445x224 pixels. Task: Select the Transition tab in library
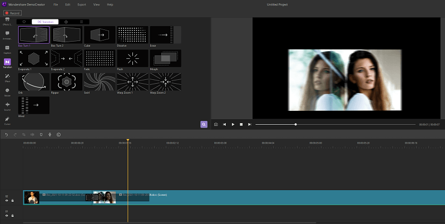(45, 22)
